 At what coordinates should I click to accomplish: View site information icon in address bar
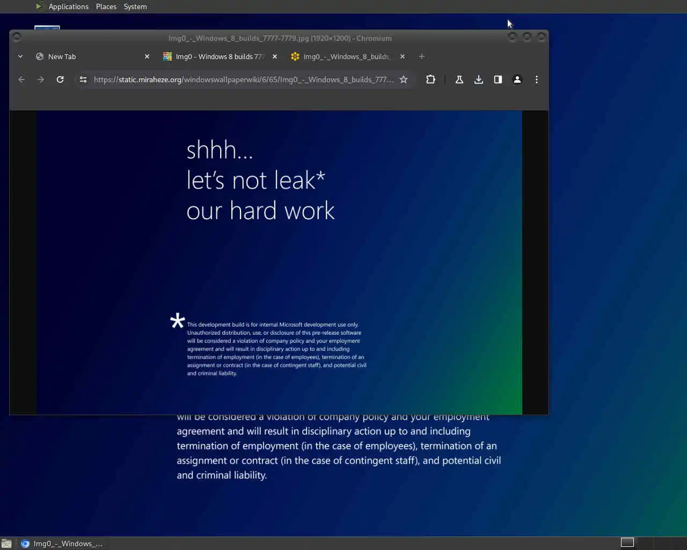pos(83,79)
